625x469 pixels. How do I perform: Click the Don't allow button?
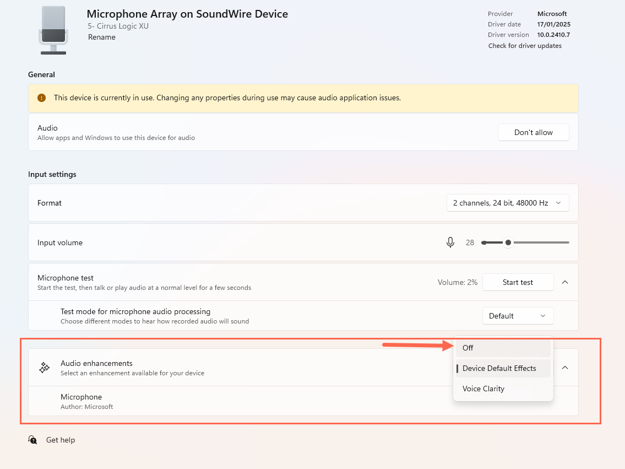534,132
